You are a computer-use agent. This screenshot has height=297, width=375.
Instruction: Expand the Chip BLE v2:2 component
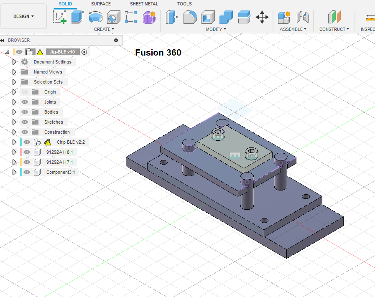[14, 142]
